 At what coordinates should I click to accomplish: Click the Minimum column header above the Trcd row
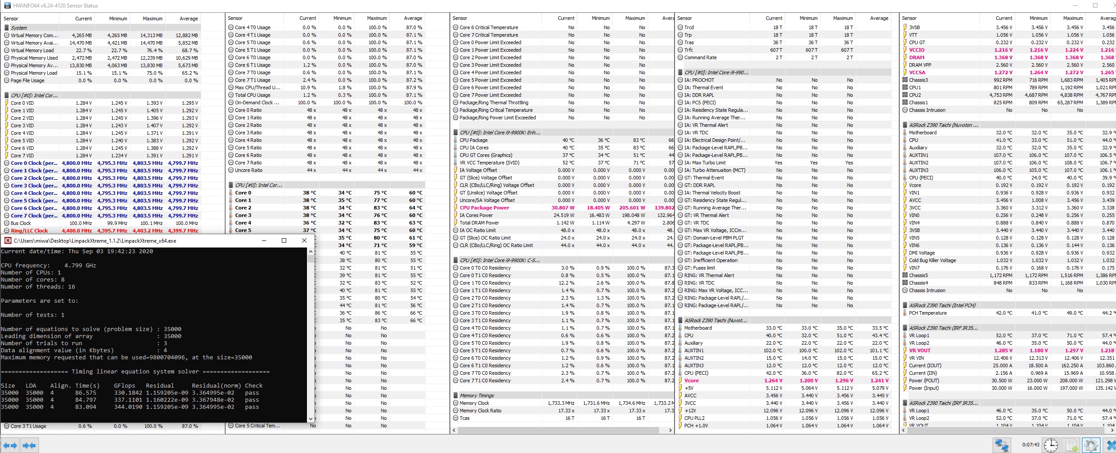803,18
